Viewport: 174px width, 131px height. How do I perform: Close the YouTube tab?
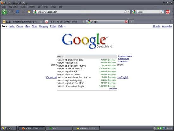(x=84, y=22)
